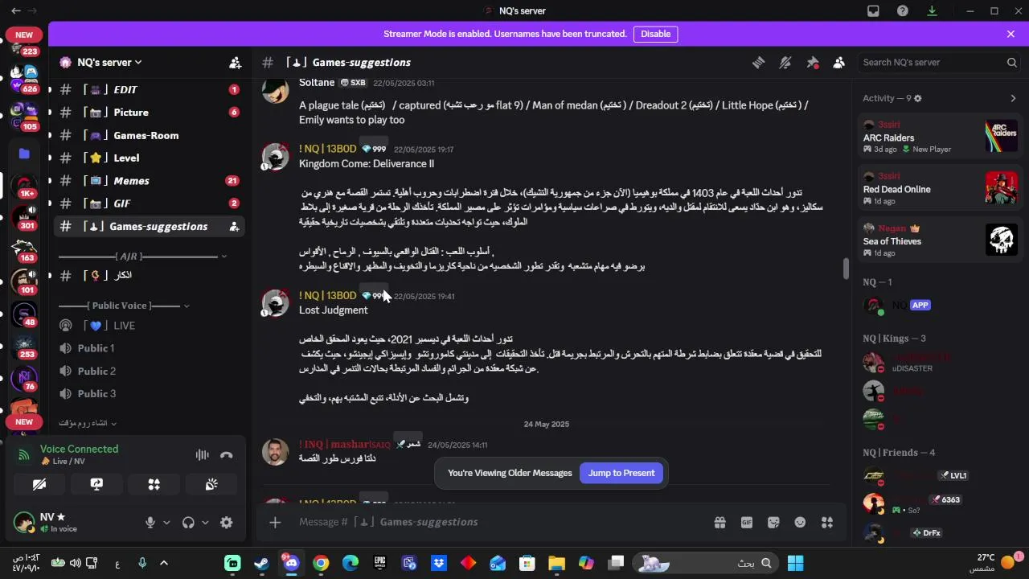Disconnect from voice call
This screenshot has width=1029, height=579.
tap(227, 455)
